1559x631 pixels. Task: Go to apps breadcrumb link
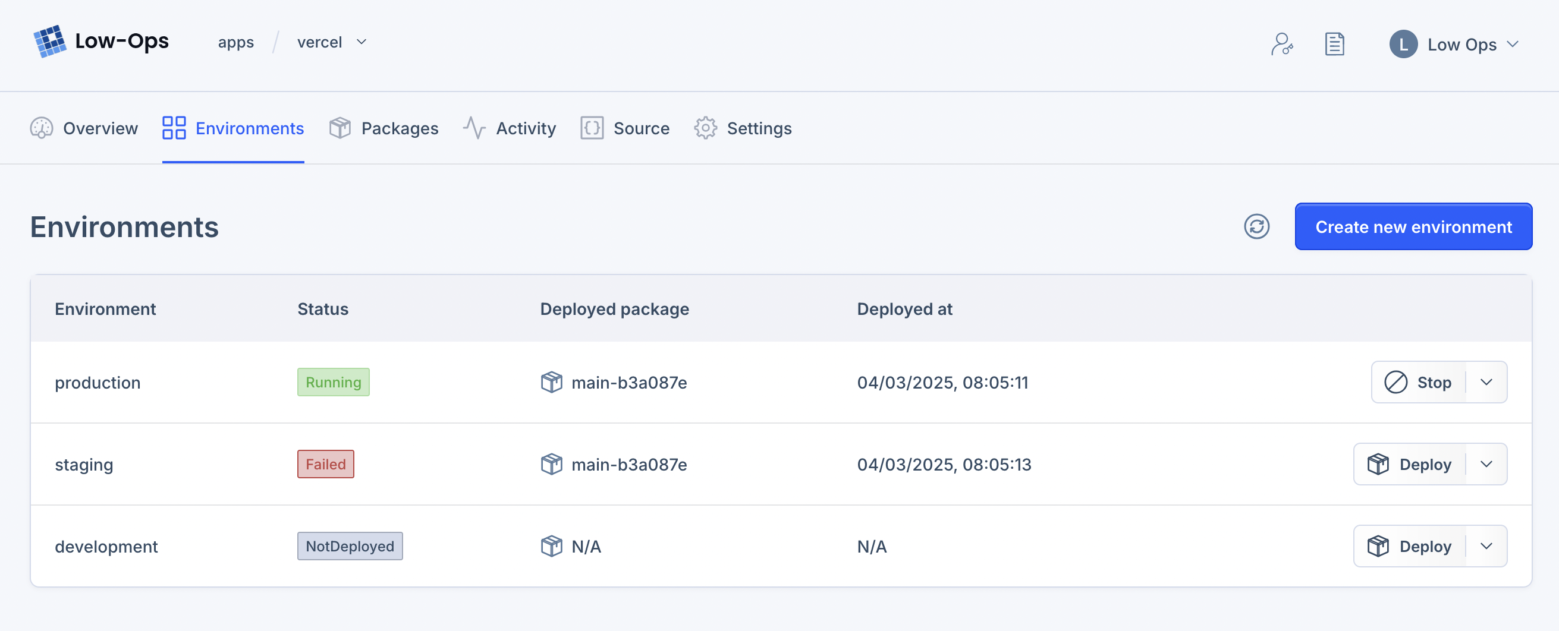(x=235, y=42)
